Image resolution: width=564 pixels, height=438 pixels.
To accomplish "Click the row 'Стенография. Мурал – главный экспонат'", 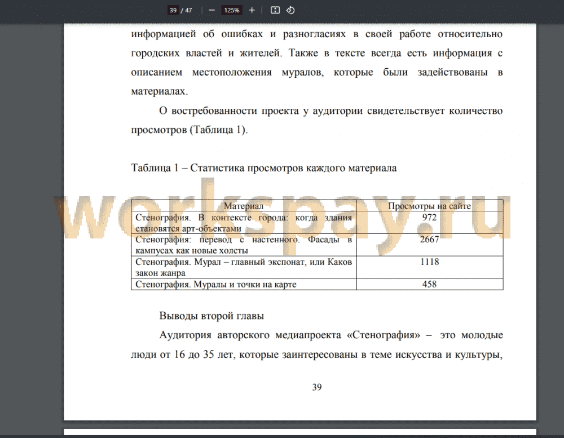I will click(317, 267).
